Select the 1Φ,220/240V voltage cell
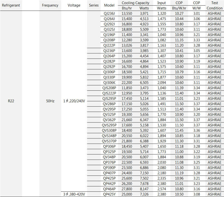The height and width of the screenshot is (197, 224). point(74,101)
